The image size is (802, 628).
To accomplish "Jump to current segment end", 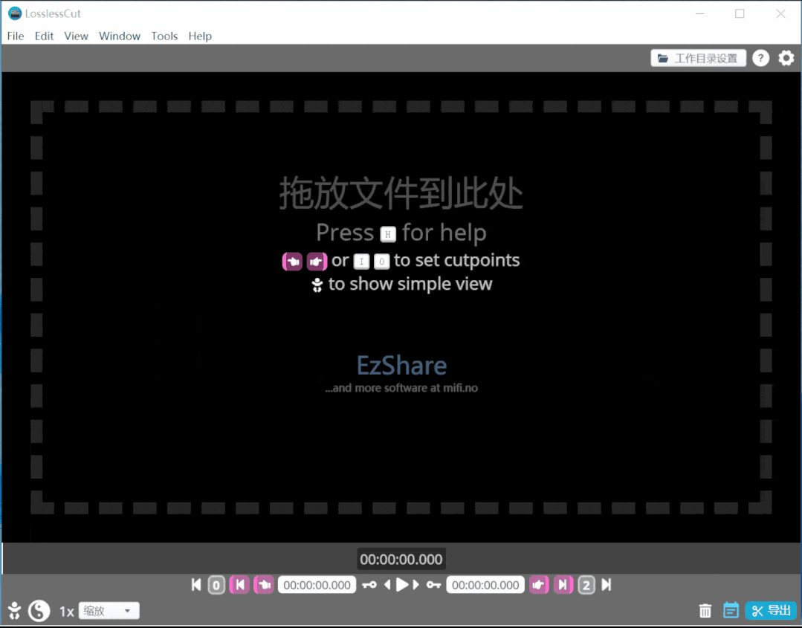I will (563, 585).
